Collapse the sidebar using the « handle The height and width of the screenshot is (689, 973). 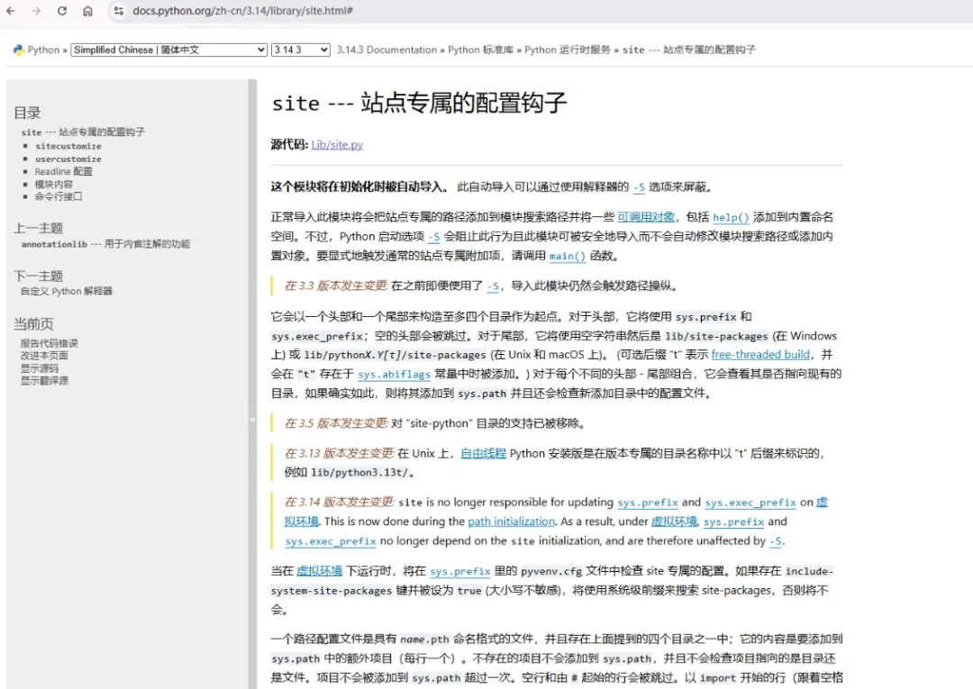click(x=252, y=419)
